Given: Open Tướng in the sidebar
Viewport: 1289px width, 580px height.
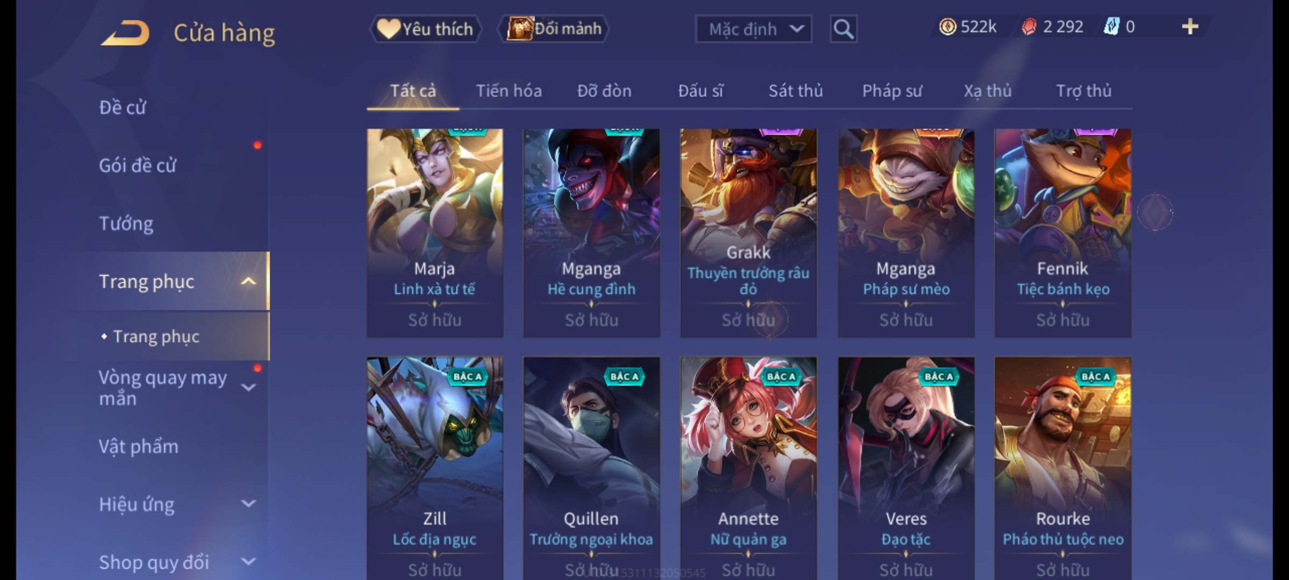Looking at the screenshot, I should (x=126, y=223).
